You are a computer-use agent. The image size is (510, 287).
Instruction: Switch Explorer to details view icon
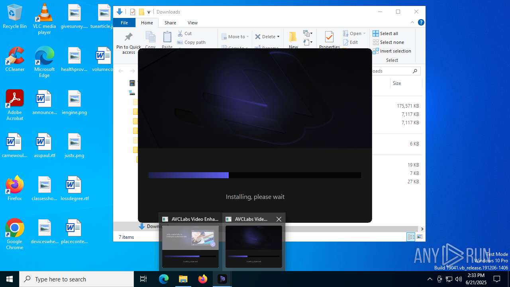coord(411,237)
